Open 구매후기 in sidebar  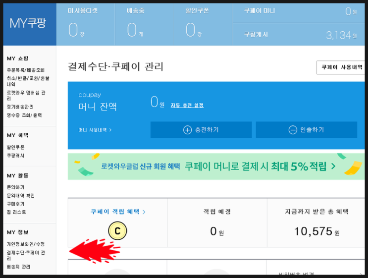click(15, 204)
